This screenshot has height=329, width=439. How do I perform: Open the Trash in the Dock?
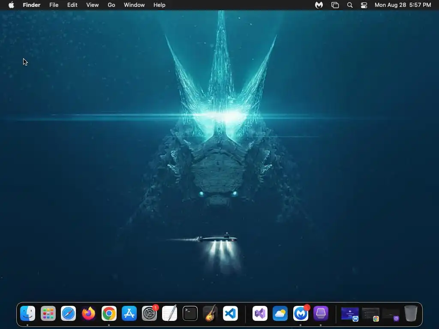coord(411,313)
